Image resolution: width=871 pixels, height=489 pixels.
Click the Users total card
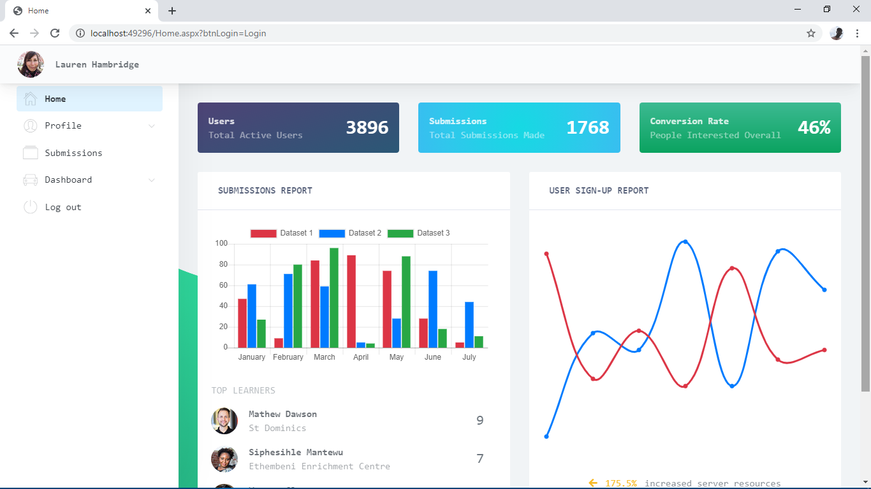[x=298, y=127]
